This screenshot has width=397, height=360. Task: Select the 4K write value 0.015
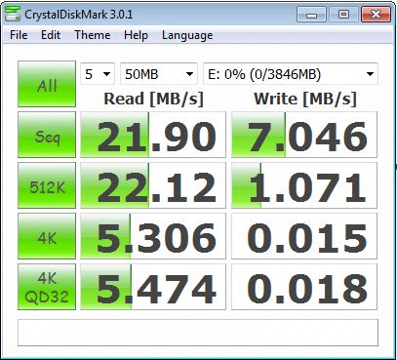tap(304, 236)
